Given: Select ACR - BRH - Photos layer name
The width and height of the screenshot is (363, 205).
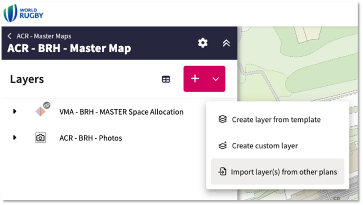Looking at the screenshot, I should [x=91, y=138].
